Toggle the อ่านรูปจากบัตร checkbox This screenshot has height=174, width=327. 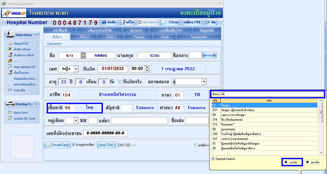74,145
